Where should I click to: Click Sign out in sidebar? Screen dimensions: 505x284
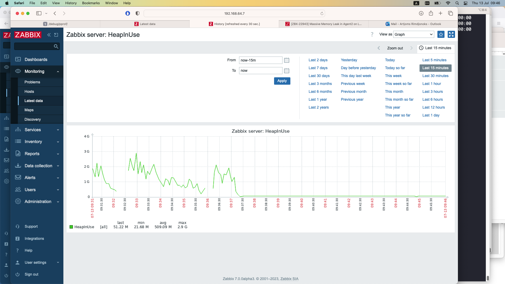coord(32,275)
